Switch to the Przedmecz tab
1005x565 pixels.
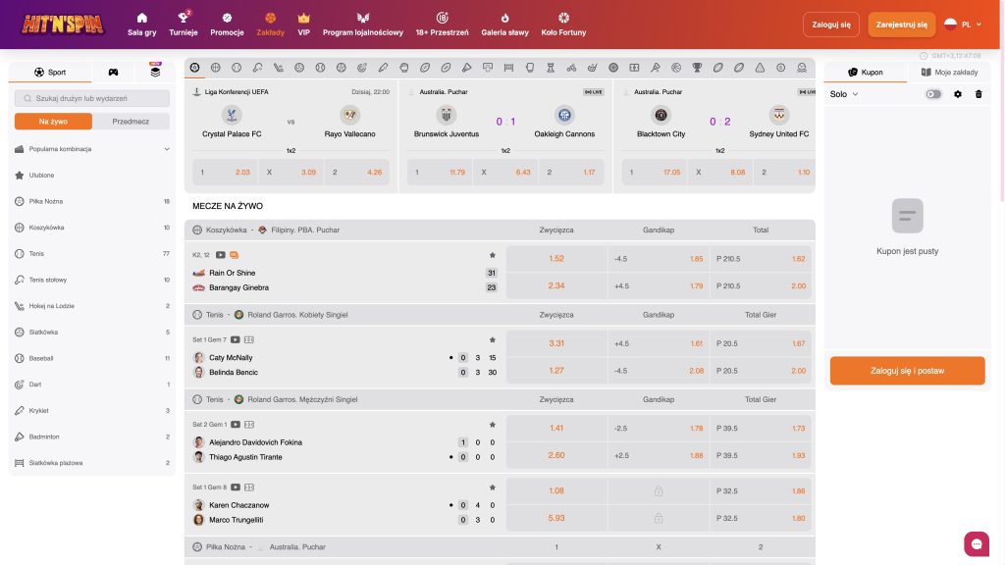click(131, 121)
